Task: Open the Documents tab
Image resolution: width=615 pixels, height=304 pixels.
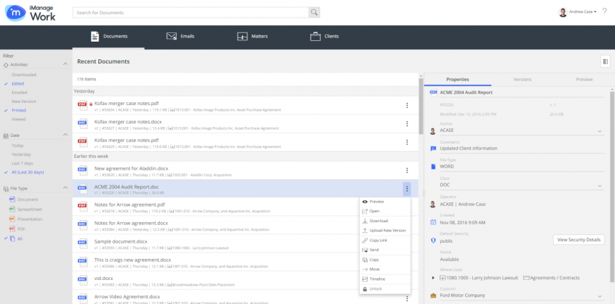Action: coord(109,37)
